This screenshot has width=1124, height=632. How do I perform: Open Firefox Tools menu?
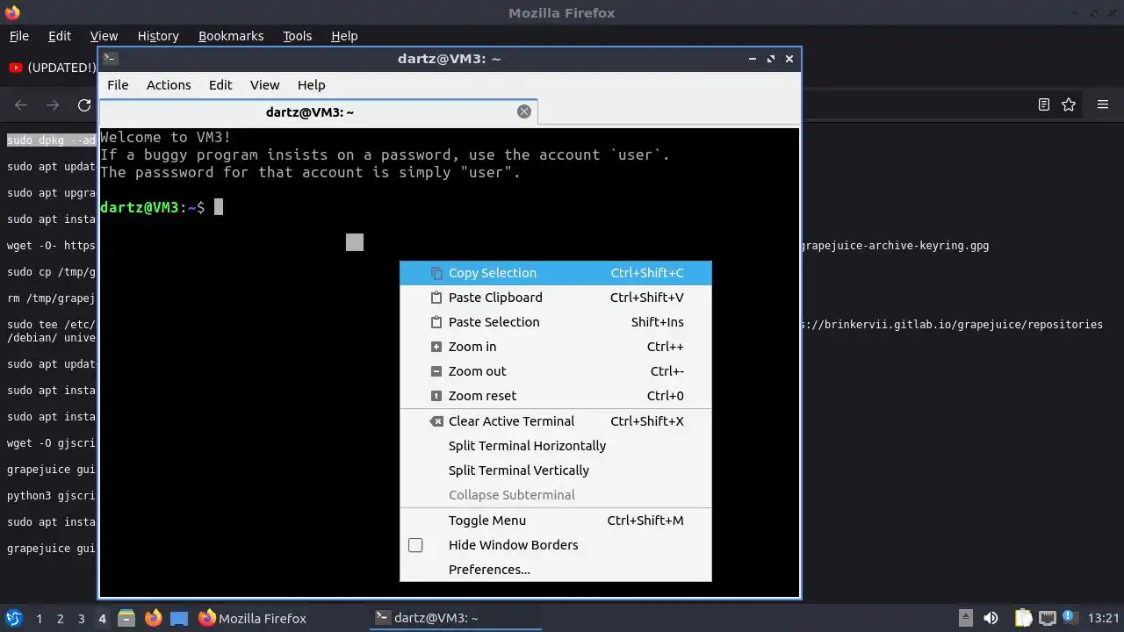pyautogui.click(x=298, y=36)
